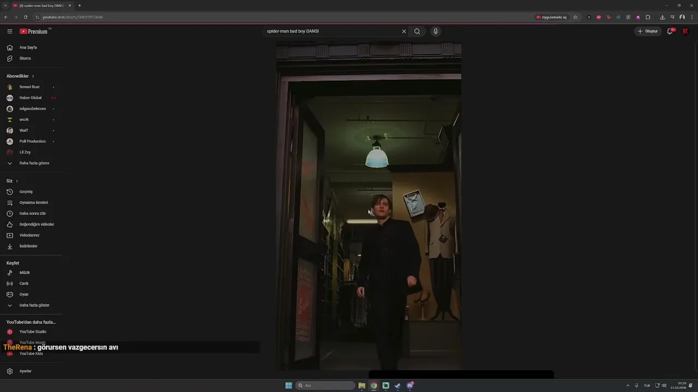Open the red ABP adblock extension
Screen dimensions: 698x392
(x=599, y=17)
